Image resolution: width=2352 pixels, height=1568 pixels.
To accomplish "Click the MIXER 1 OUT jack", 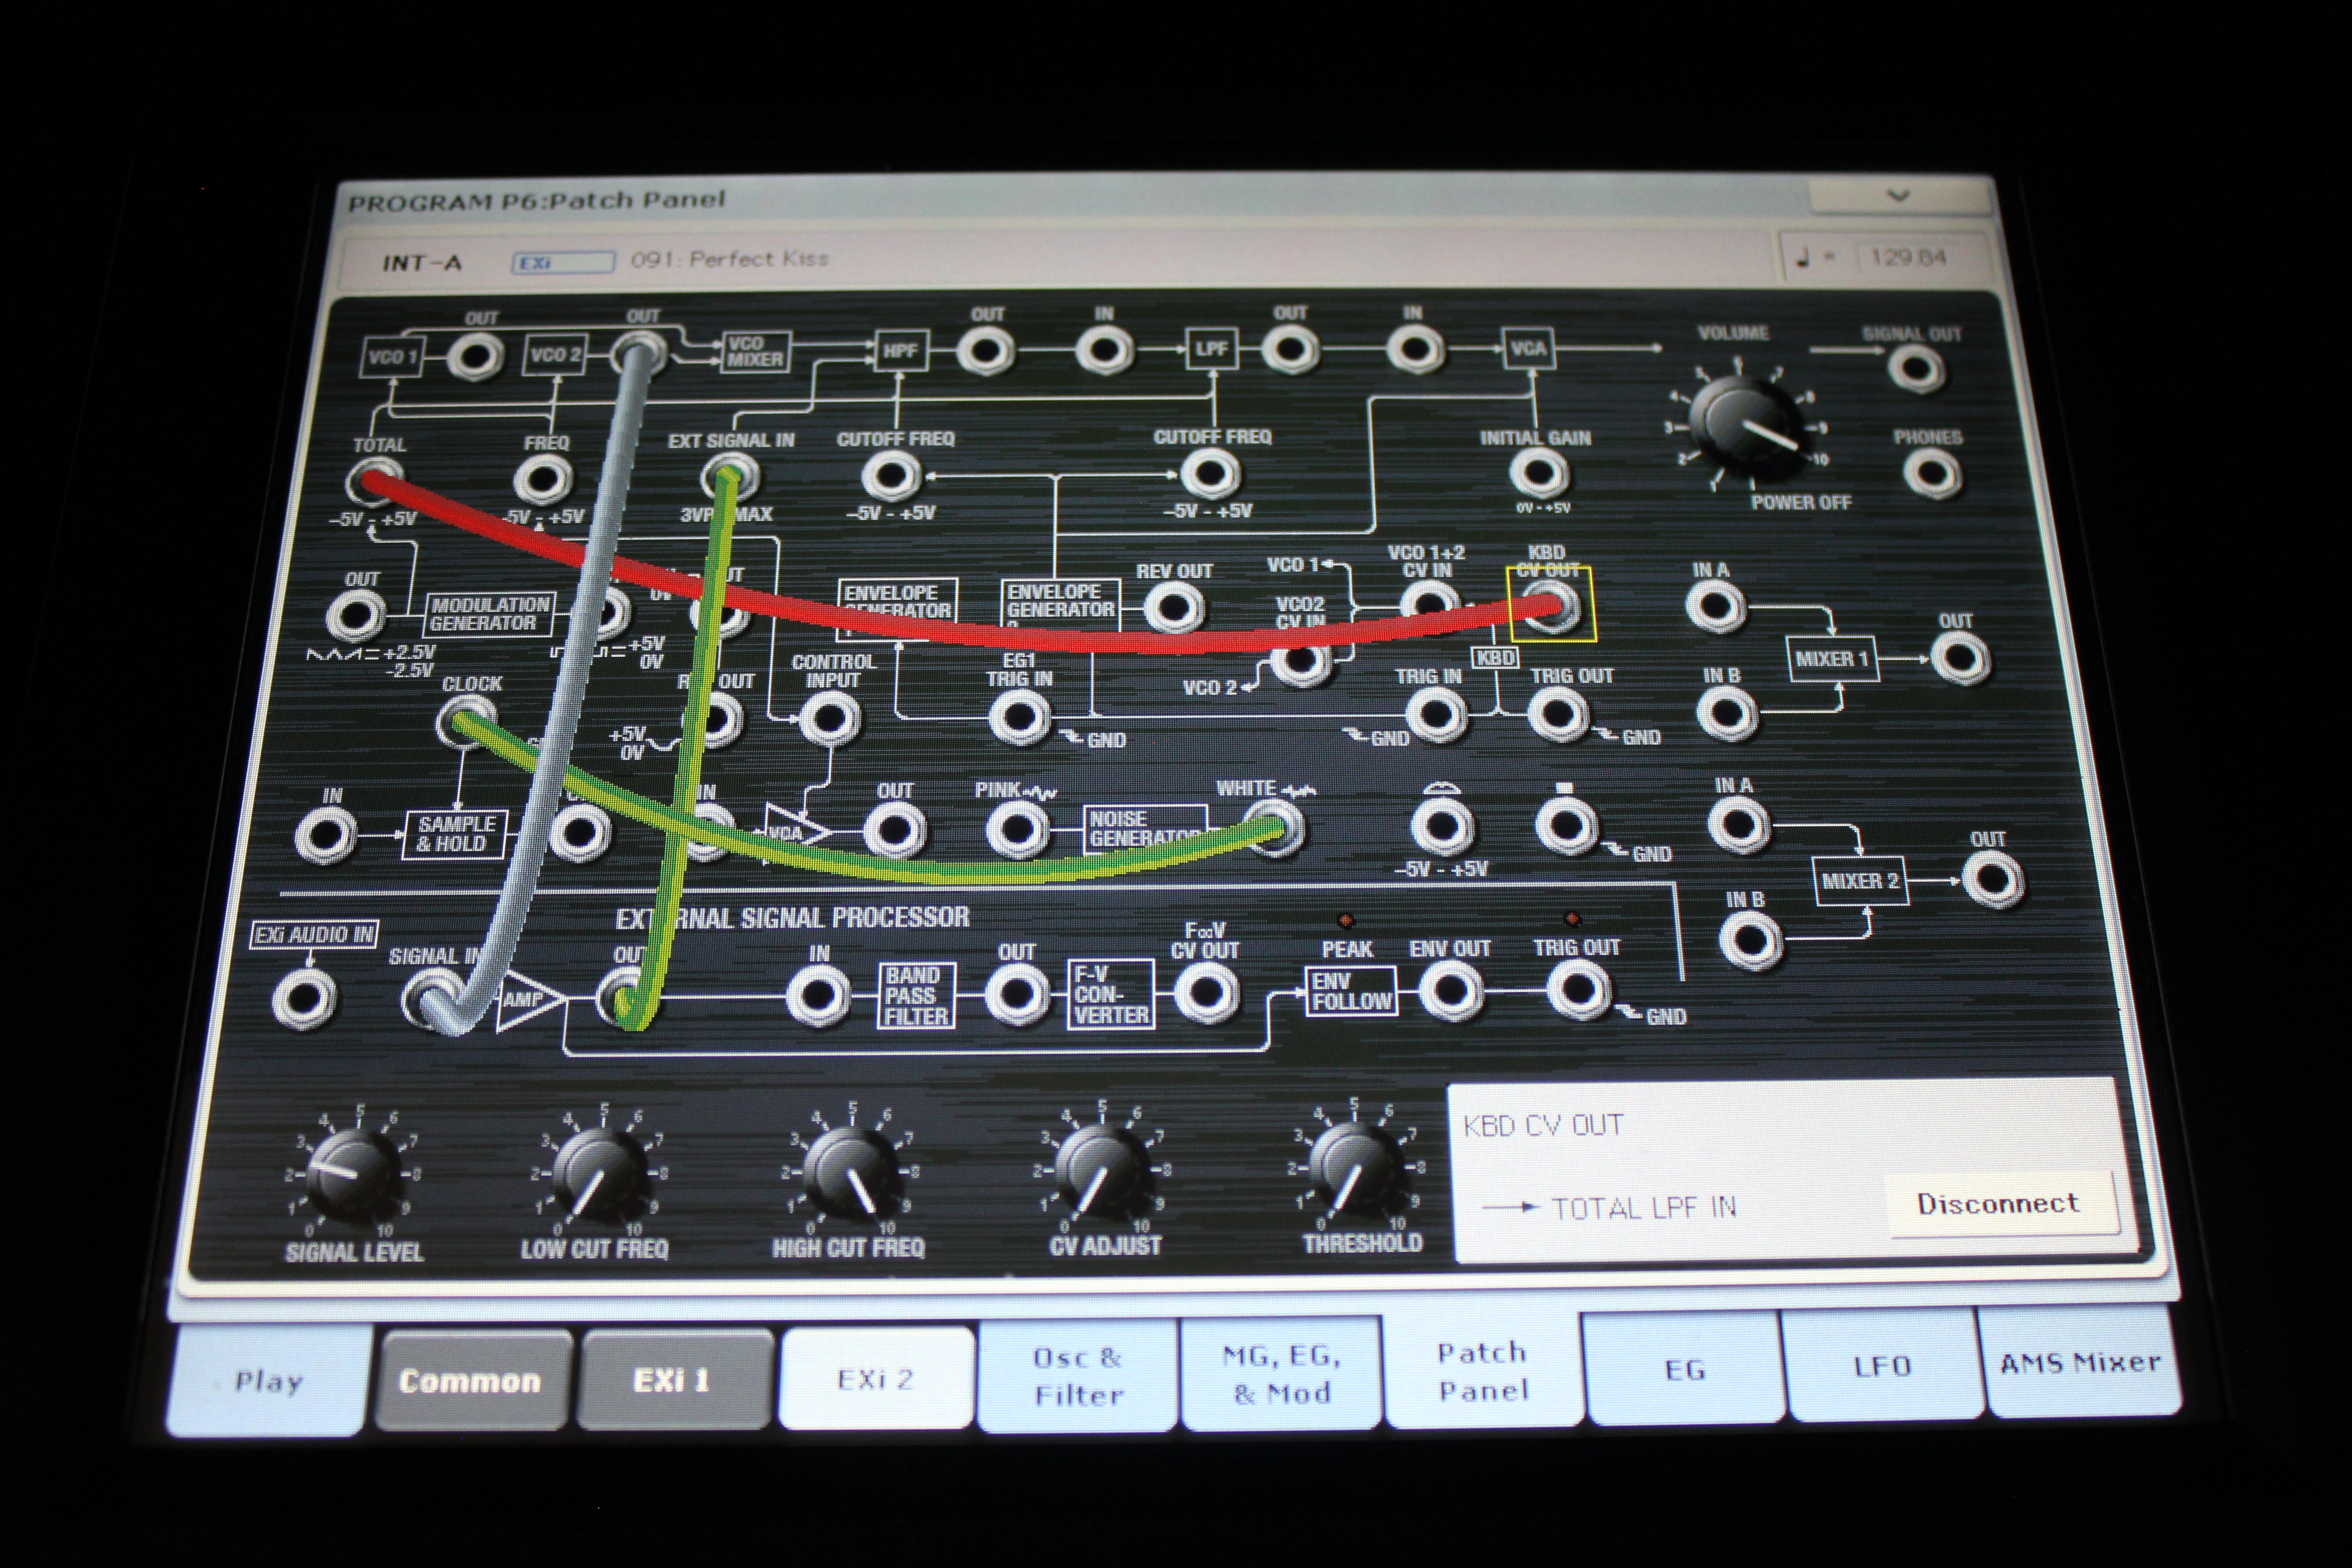I will coord(1959,659).
